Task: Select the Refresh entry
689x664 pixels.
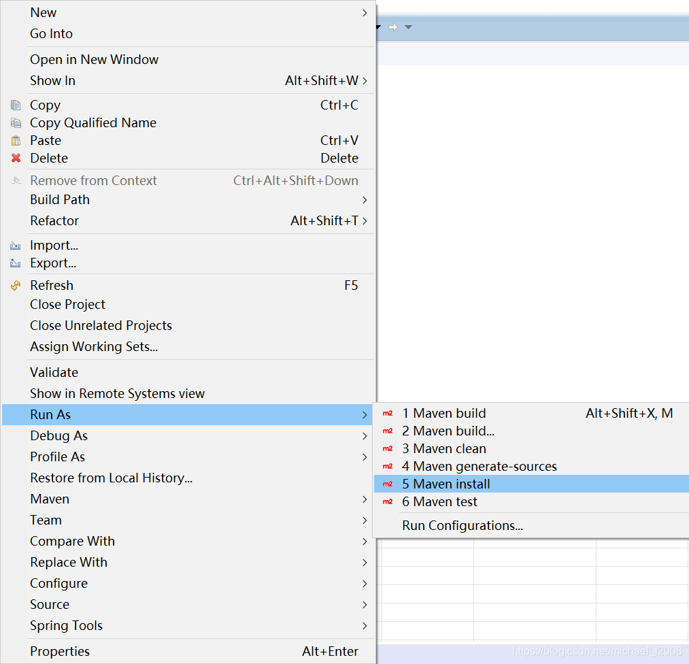Action: point(188,285)
